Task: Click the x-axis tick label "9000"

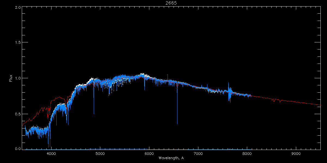Action: [296, 154]
